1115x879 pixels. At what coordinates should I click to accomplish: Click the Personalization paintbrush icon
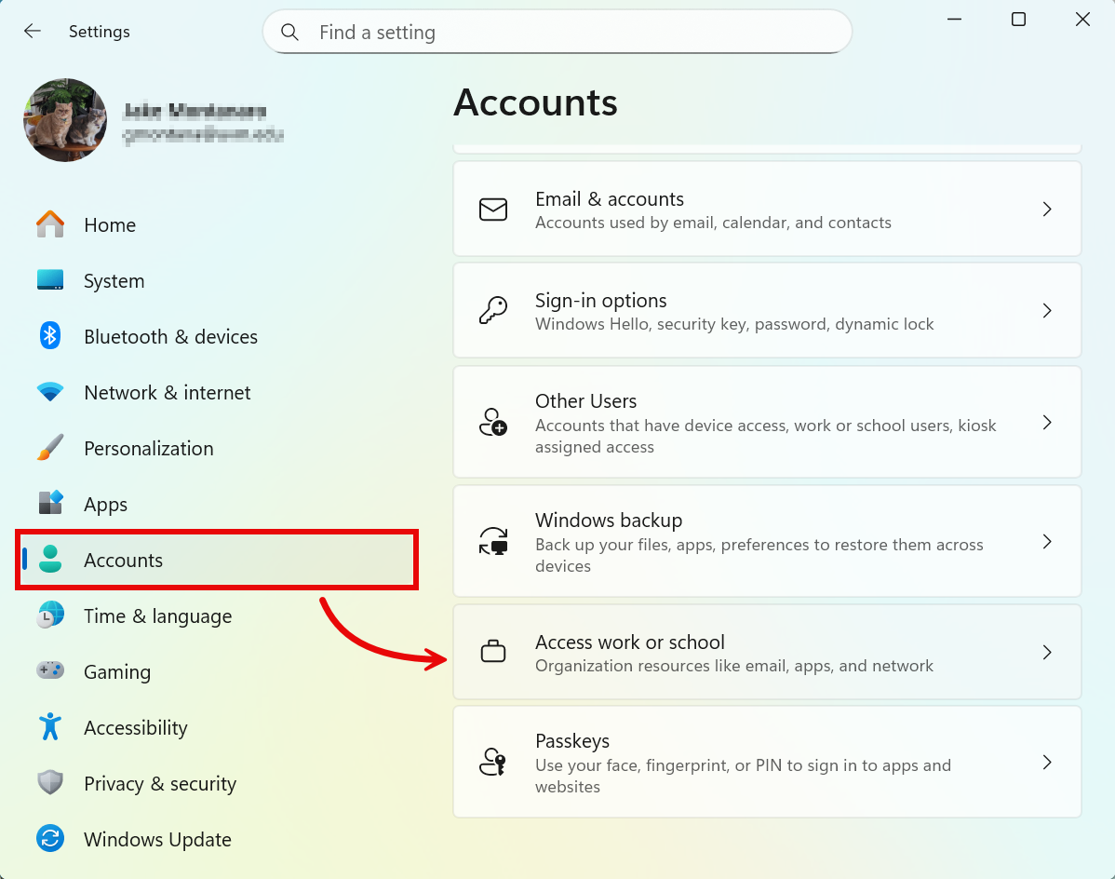click(x=50, y=448)
